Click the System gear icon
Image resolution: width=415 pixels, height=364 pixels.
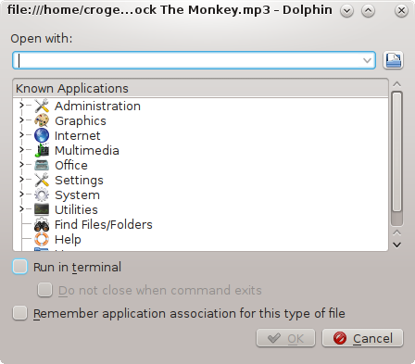(42, 195)
